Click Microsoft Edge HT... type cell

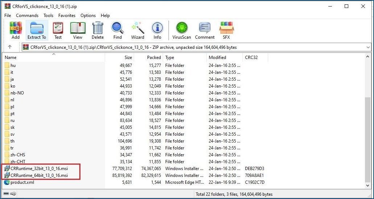[x=184, y=182]
